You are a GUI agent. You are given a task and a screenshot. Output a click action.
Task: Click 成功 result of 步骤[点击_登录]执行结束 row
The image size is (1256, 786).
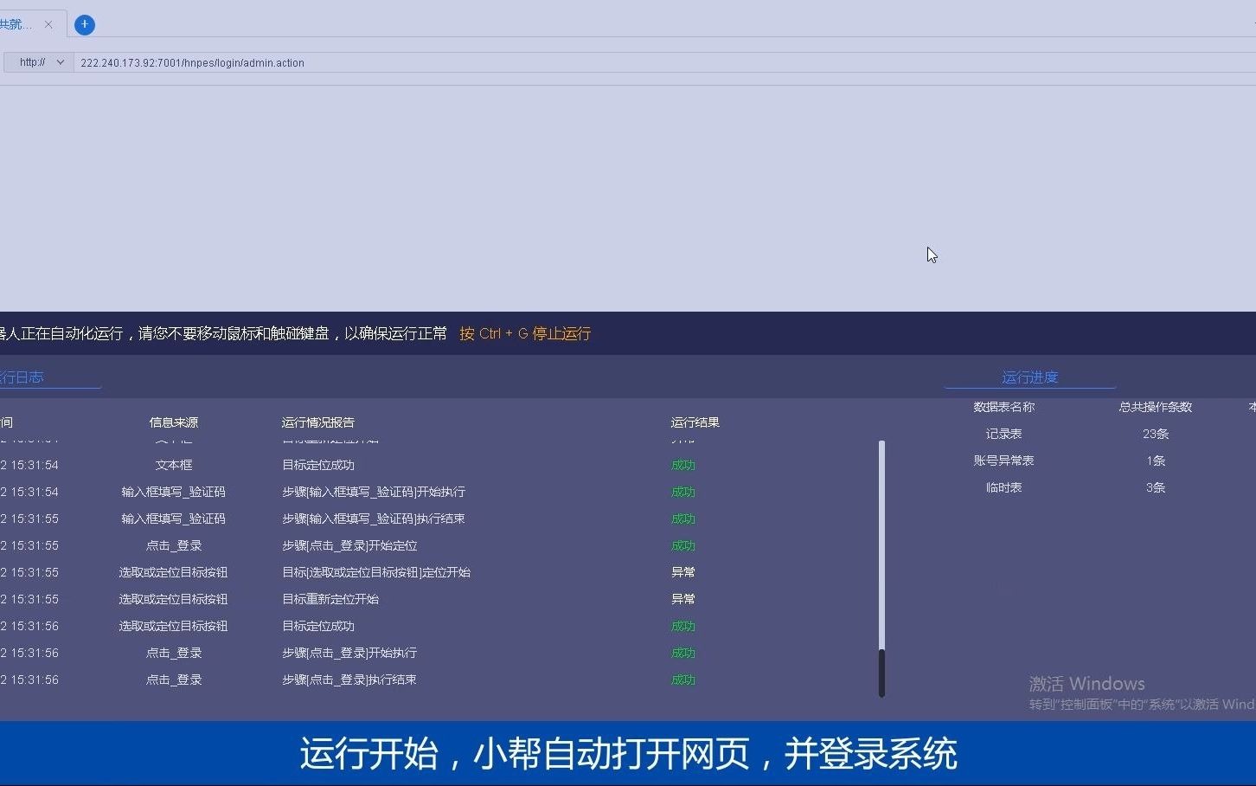pos(683,680)
